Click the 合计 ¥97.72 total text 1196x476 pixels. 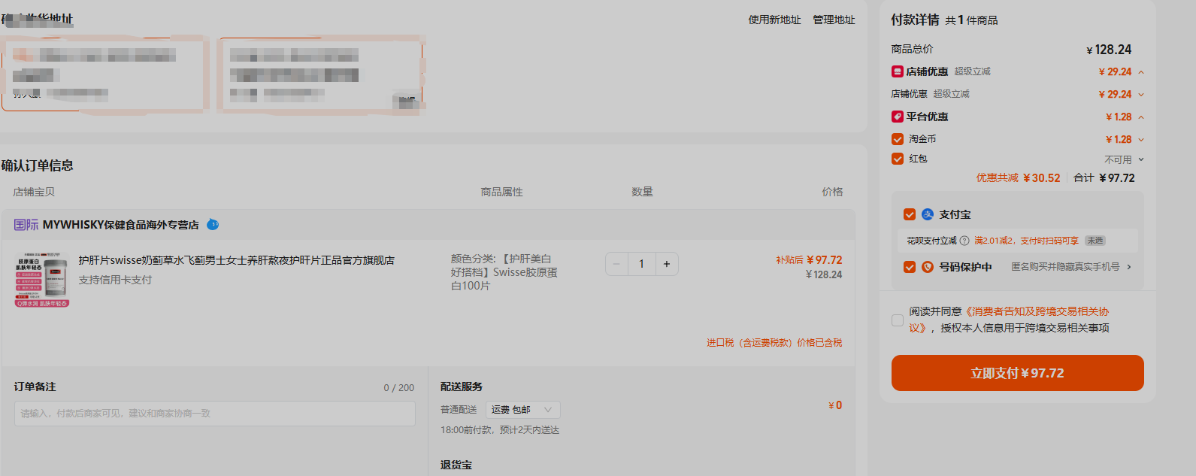coord(1104,178)
